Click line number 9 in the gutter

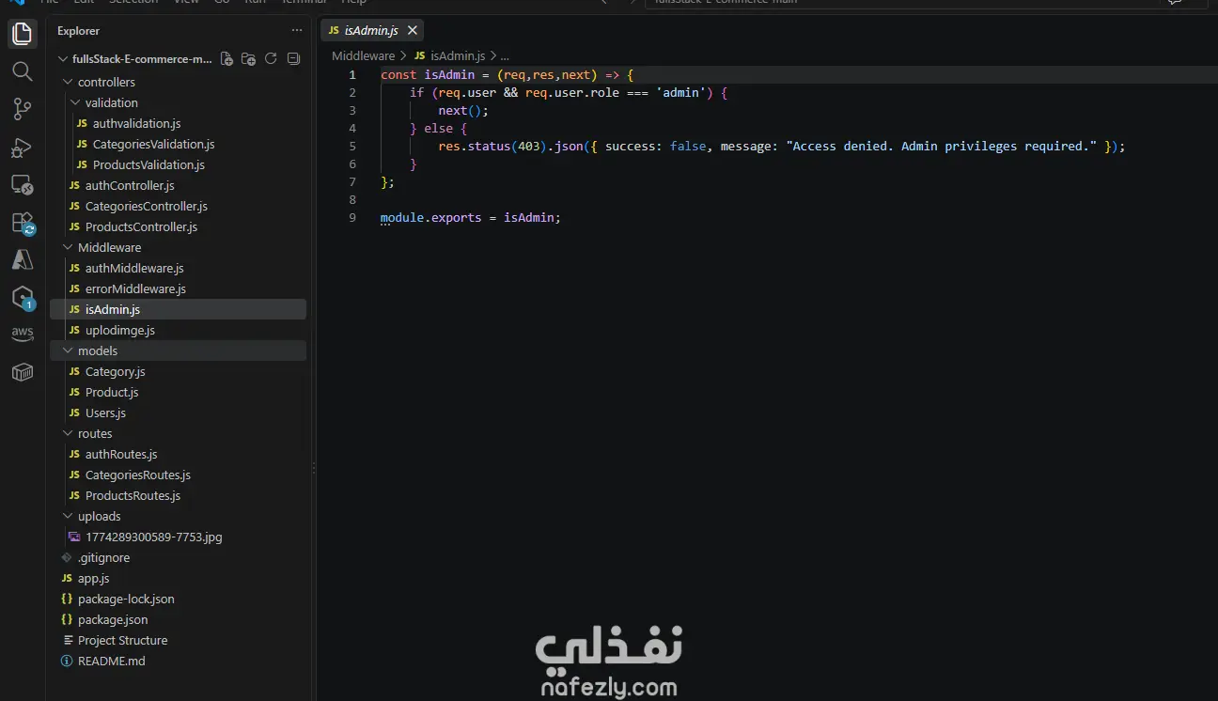352,217
